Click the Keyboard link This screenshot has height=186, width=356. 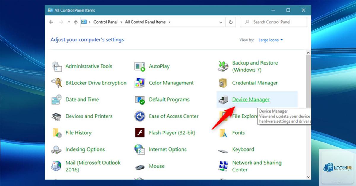243,149
